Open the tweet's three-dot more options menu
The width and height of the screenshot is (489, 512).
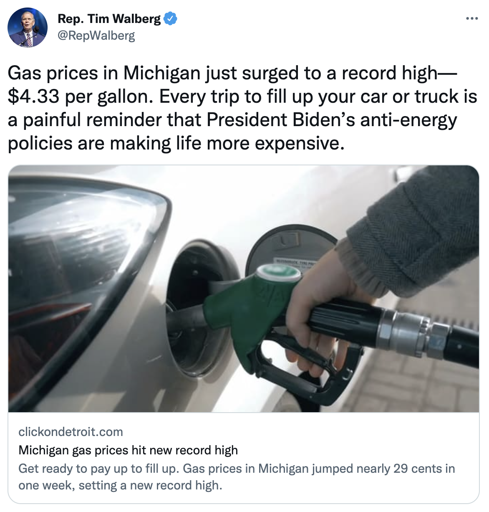click(x=472, y=18)
